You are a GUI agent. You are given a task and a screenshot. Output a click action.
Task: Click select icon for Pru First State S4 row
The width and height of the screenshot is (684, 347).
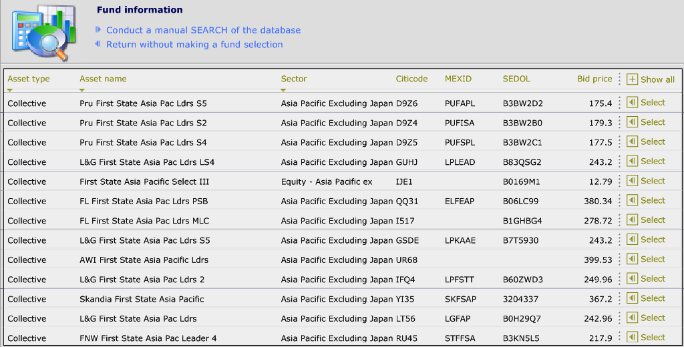[632, 141]
